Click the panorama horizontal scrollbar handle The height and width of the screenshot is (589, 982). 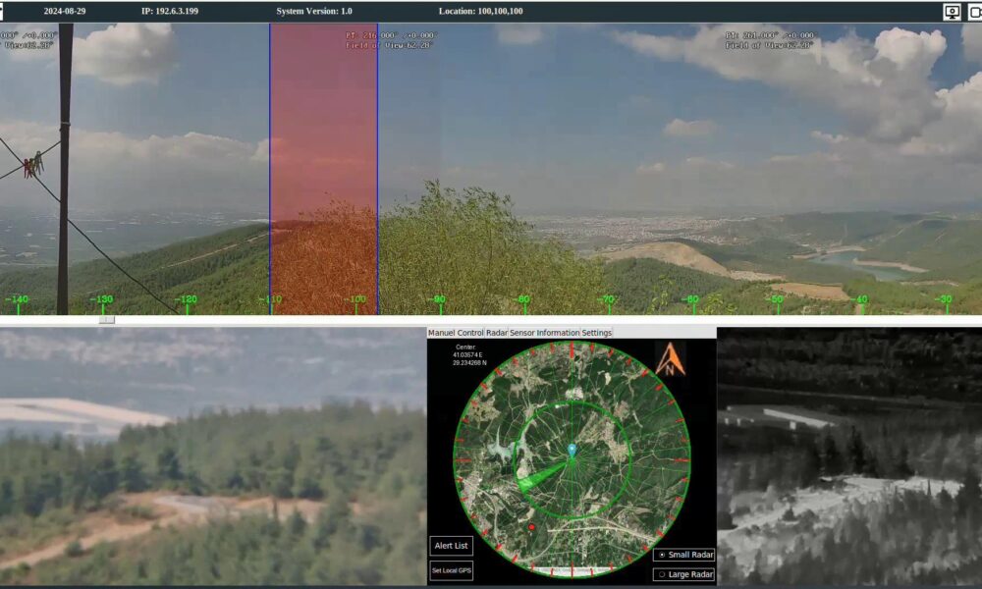(x=106, y=319)
